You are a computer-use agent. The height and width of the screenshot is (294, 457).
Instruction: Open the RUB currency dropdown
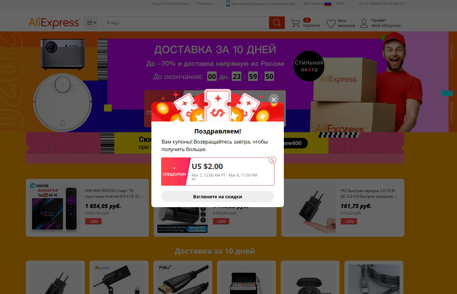[x=343, y=3]
